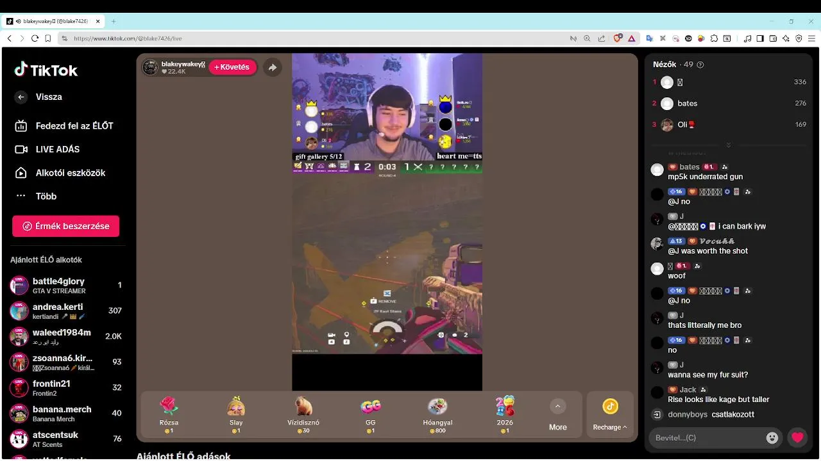Open a new browser tab
The image size is (821, 461).
[114, 21]
